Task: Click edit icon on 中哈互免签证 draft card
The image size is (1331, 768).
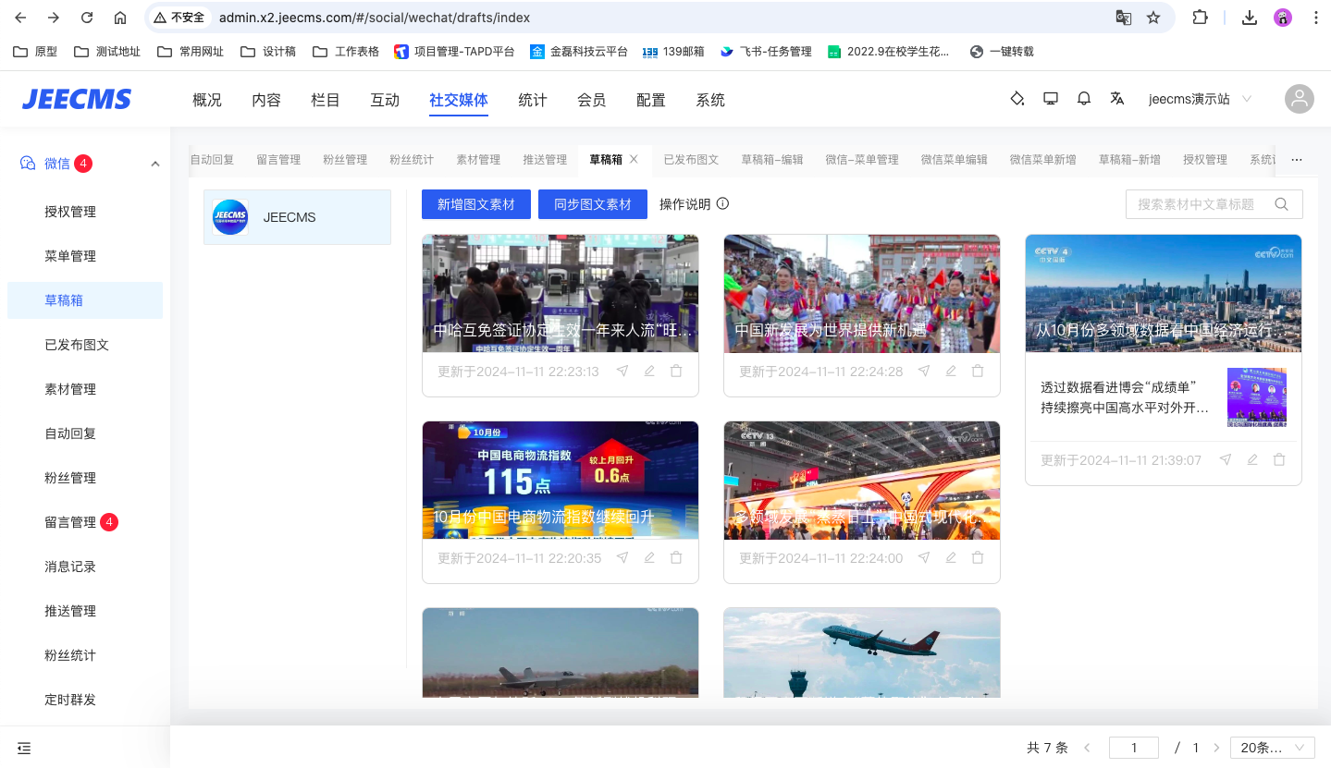Action: [x=649, y=372]
